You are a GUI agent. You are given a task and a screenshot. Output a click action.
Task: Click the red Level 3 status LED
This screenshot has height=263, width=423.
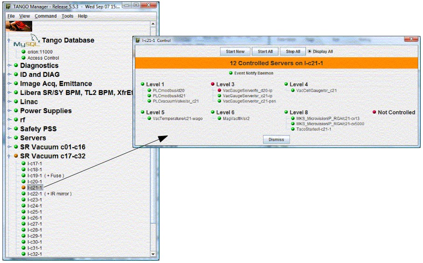213,84
